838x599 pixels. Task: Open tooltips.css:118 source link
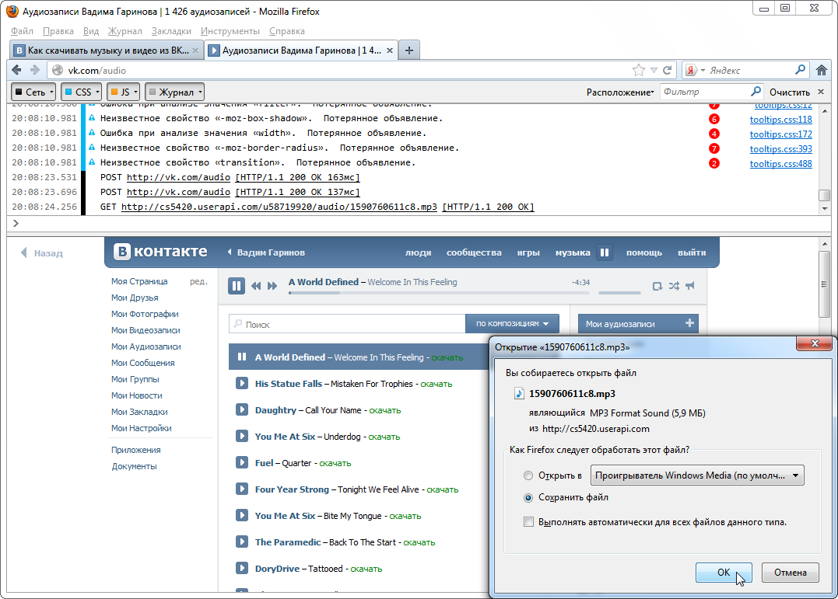pos(780,120)
